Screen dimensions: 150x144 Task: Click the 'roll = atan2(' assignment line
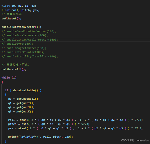(75, 120)
